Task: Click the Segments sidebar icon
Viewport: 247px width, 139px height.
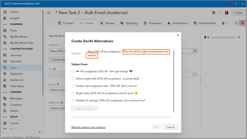Action: tap(5, 74)
